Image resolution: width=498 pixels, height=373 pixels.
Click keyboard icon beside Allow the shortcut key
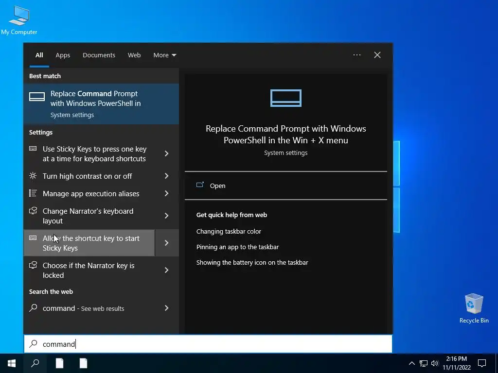(33, 238)
